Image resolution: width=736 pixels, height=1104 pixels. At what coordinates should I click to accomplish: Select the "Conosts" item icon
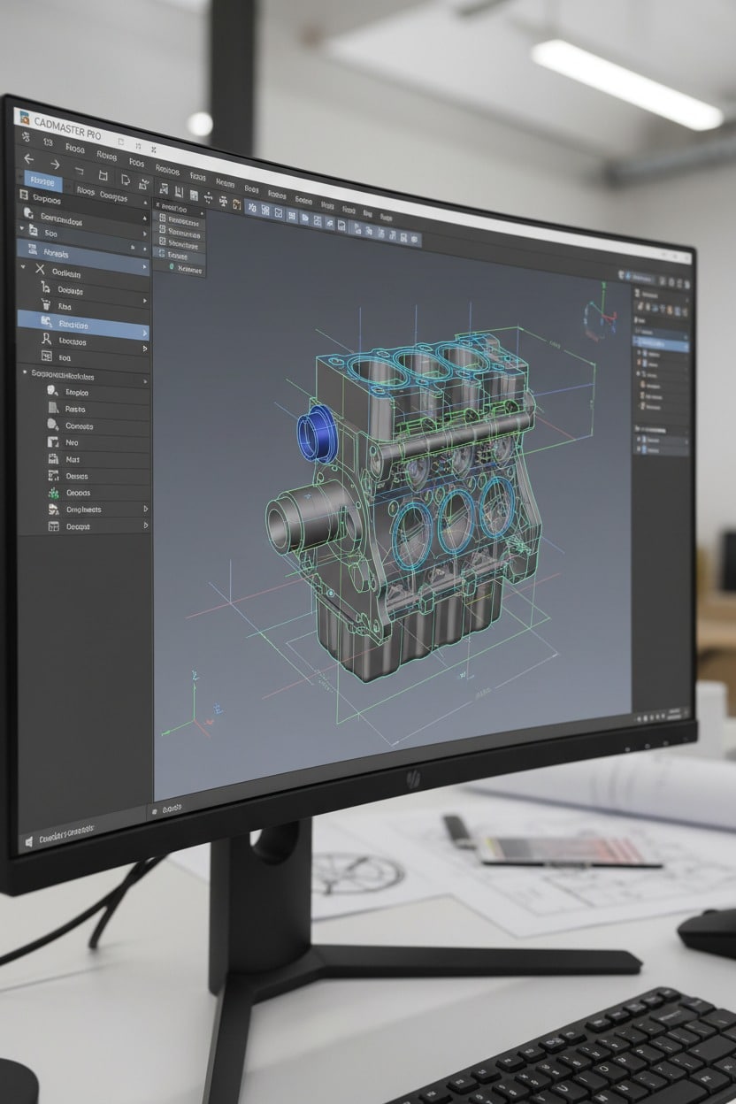pyautogui.click(x=51, y=425)
